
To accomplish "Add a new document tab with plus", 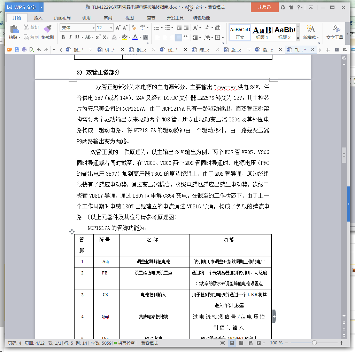I will 327,50.
